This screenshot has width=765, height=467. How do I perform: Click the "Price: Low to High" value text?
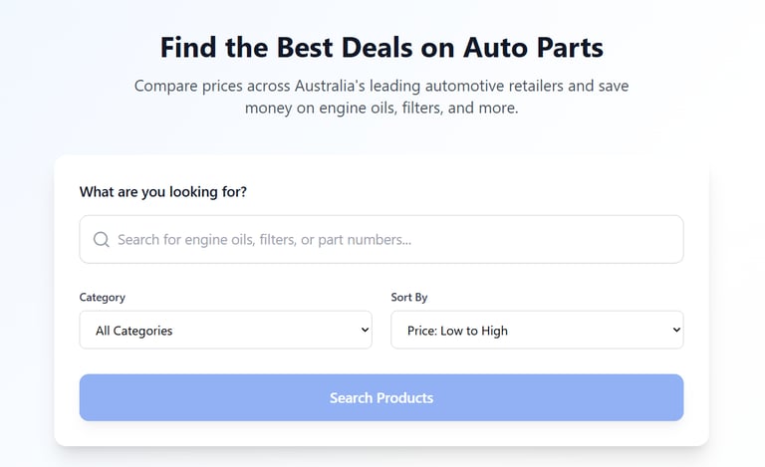tap(457, 331)
